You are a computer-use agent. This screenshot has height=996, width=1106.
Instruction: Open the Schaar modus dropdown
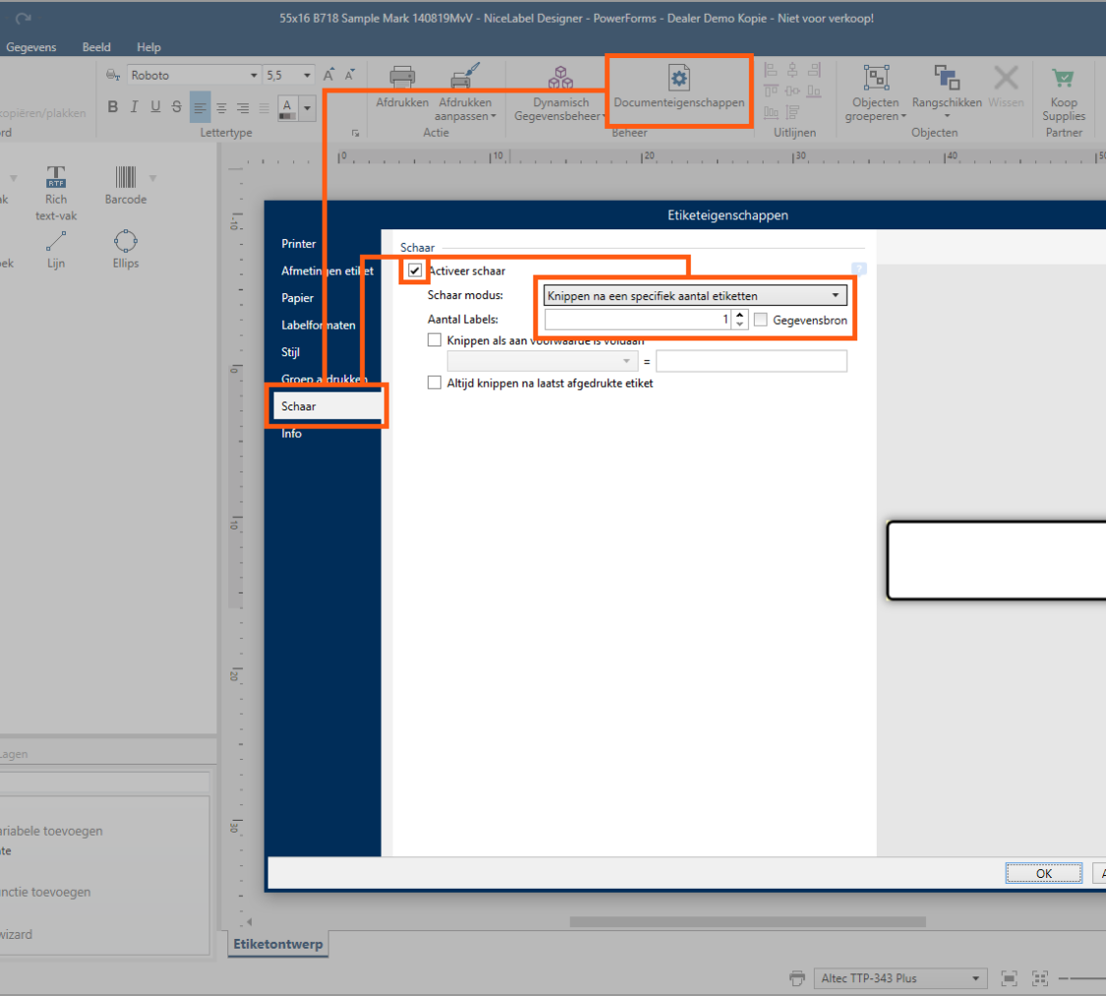click(x=695, y=295)
